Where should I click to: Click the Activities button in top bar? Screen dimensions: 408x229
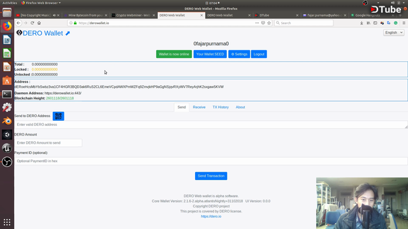10,3
